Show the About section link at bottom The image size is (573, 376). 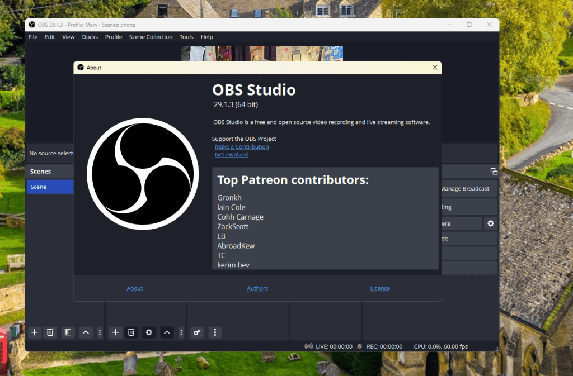tap(134, 288)
